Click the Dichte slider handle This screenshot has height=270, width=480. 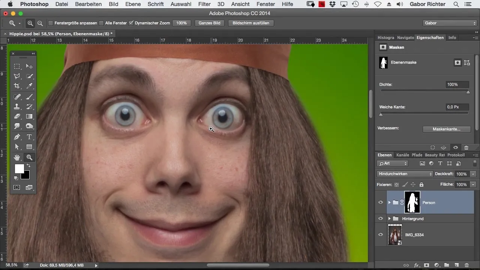pos(468,92)
